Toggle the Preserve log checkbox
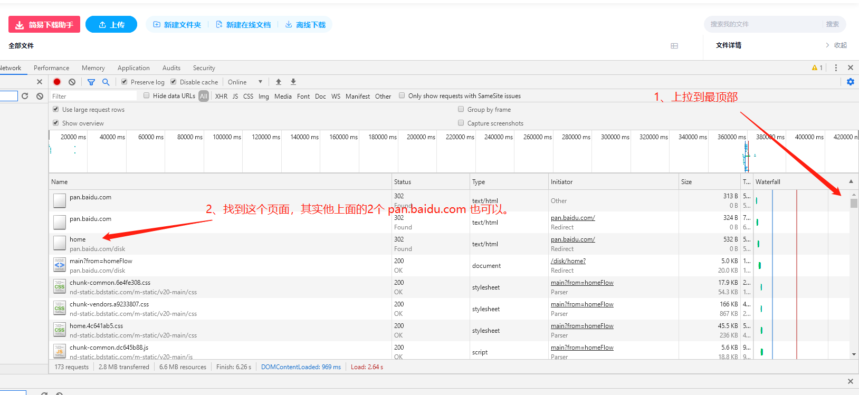Viewport: 859px width, 395px height. tap(124, 82)
